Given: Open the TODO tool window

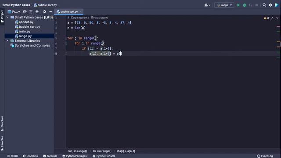Looking at the screenshot, I should click(12, 156).
